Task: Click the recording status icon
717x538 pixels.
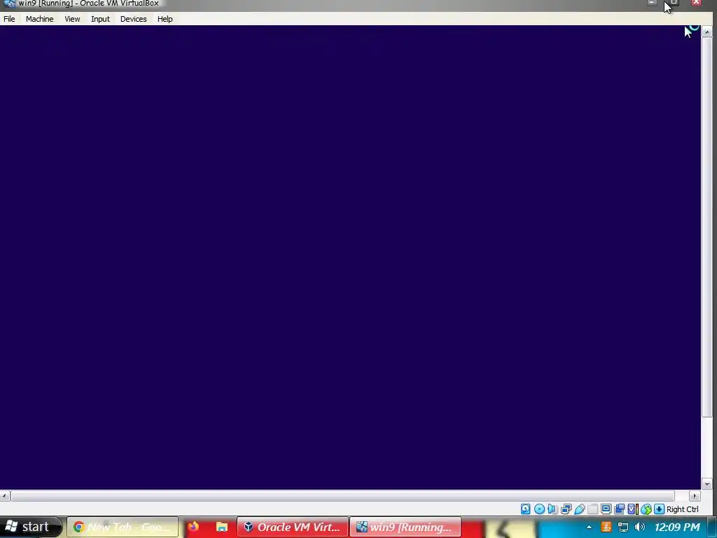Action: (x=620, y=509)
